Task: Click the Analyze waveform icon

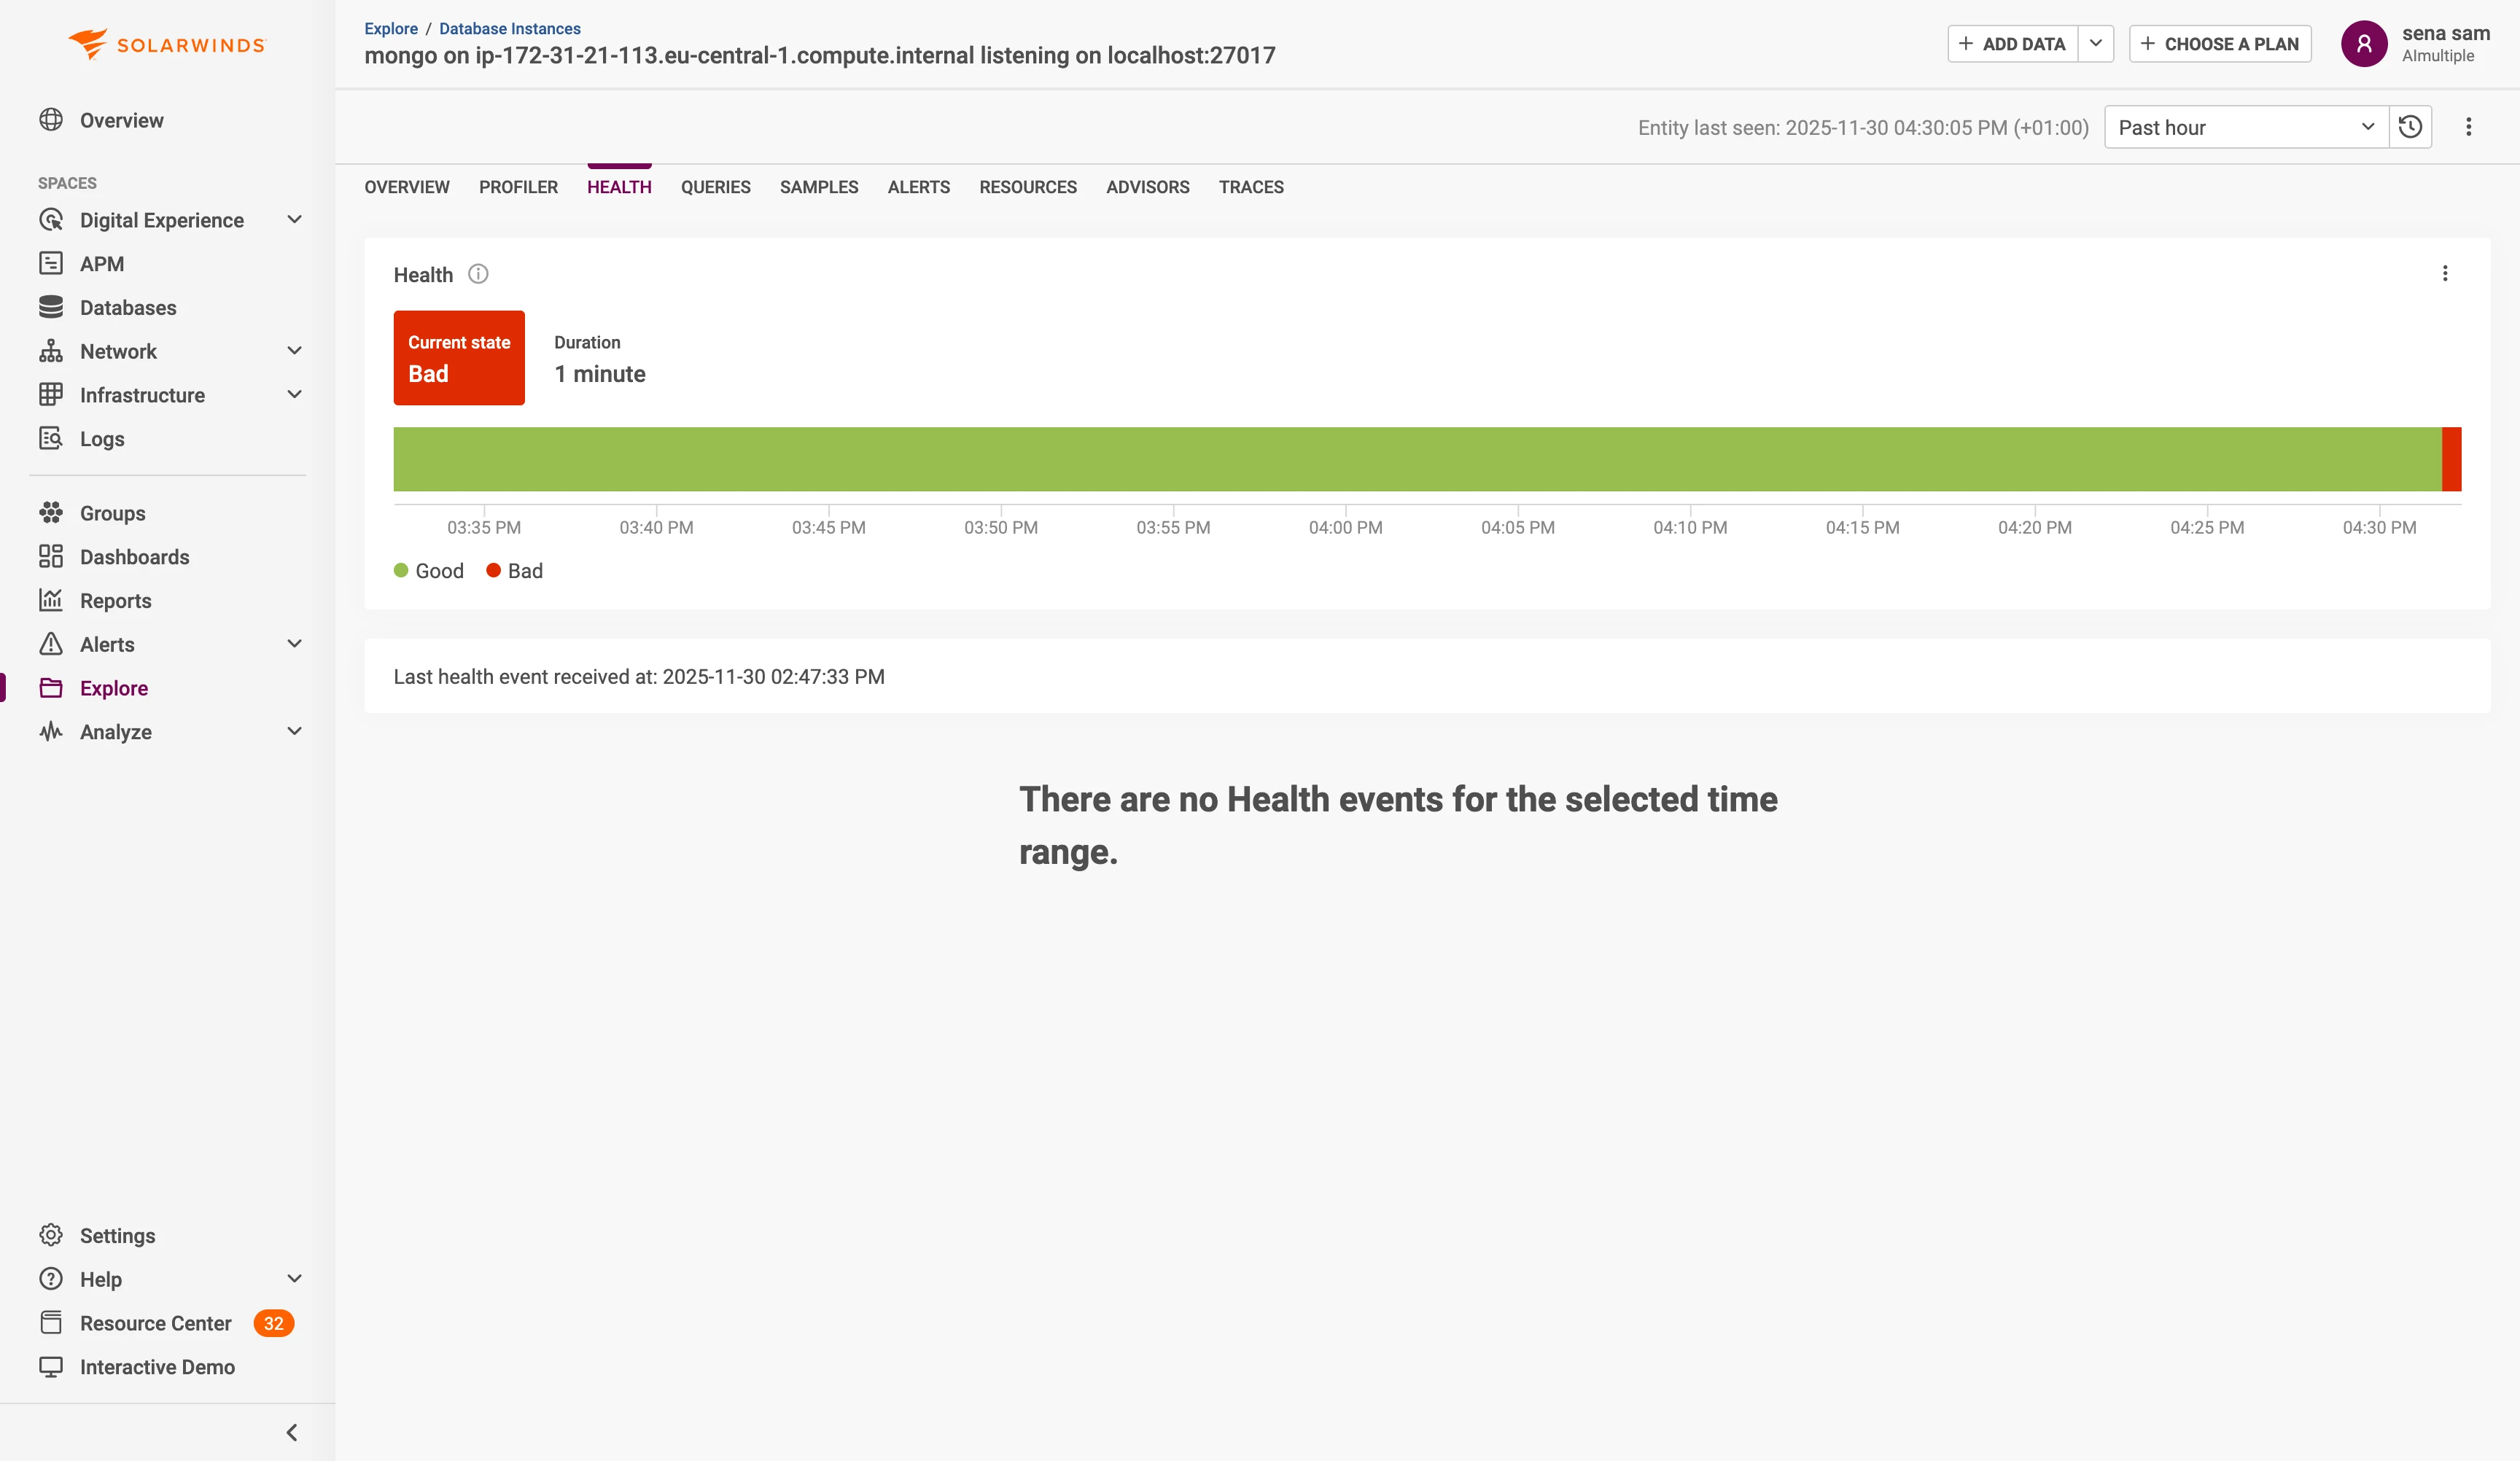Action: tap(51, 731)
